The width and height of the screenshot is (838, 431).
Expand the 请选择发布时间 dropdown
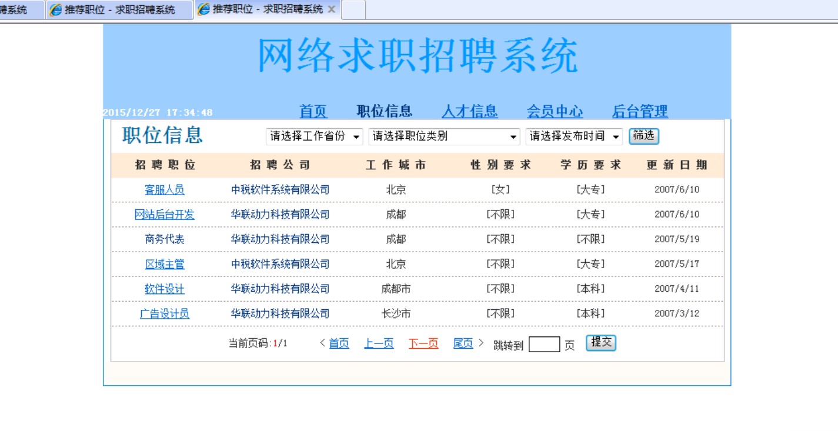click(574, 136)
